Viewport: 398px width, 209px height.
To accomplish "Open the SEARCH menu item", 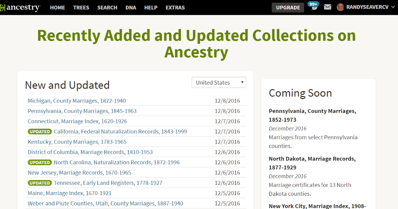I will [107, 7].
